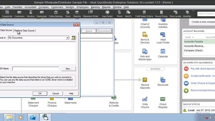Open the Employees center icon
Viewport: 215px width, 121px height.
[42, 14]
